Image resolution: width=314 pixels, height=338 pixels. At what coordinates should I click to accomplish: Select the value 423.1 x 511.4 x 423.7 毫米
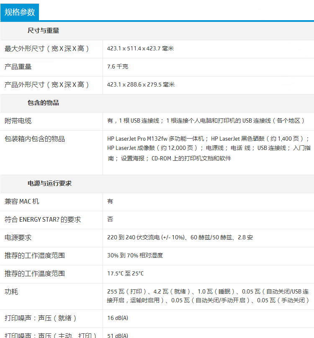click(140, 49)
